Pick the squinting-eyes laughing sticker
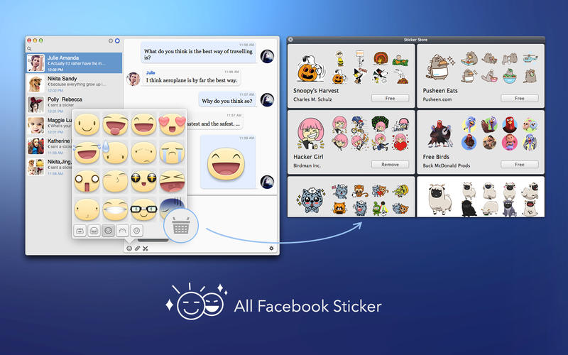 click(172, 181)
